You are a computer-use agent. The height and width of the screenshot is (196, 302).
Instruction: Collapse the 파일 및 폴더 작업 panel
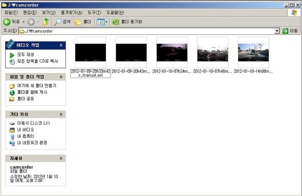click(x=61, y=77)
